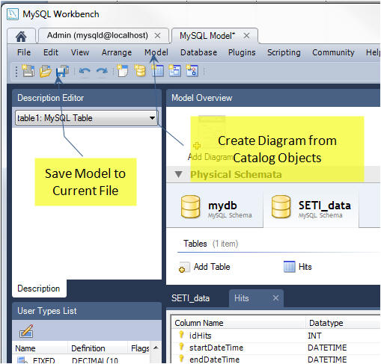
Task: Redo the last action
Action: click(102, 71)
